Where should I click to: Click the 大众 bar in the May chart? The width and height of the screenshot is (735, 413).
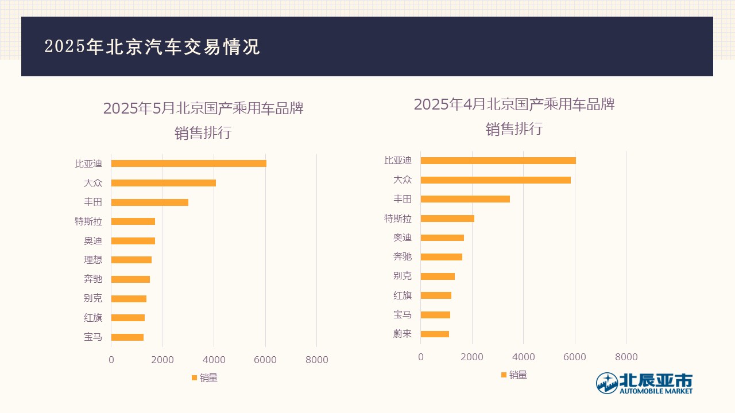pos(164,183)
